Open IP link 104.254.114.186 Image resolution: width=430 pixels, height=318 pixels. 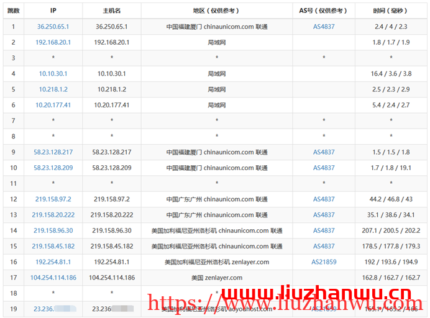tap(53, 278)
